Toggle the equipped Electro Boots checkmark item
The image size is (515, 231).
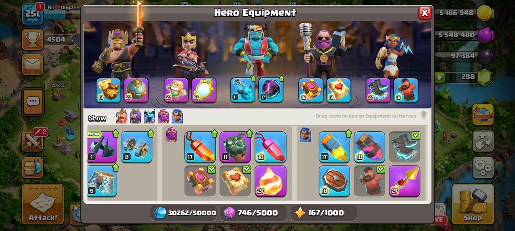[404, 147]
